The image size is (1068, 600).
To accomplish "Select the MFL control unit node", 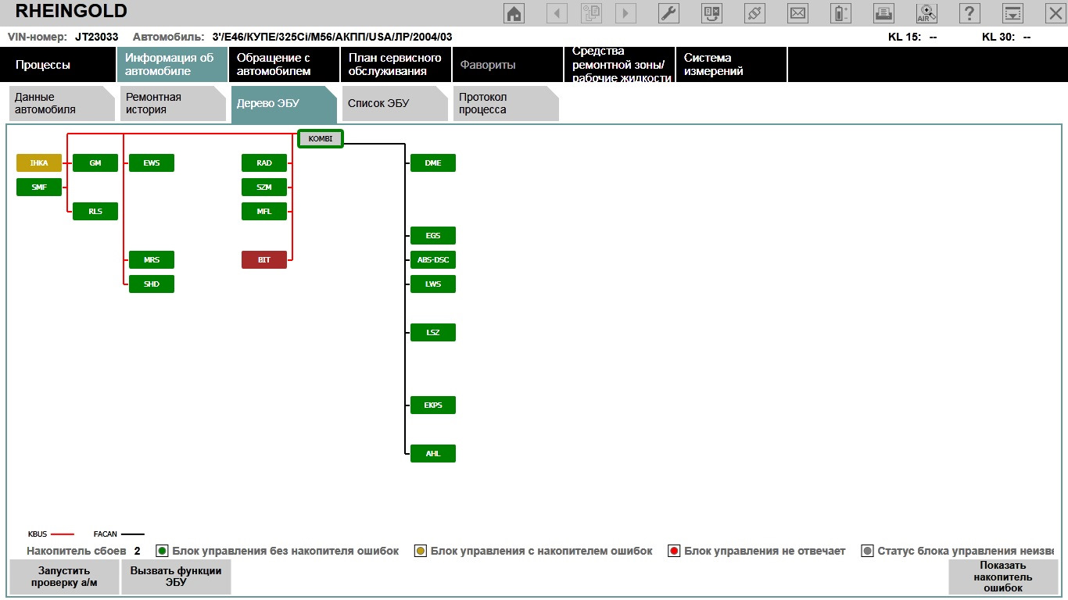I will coord(264,211).
